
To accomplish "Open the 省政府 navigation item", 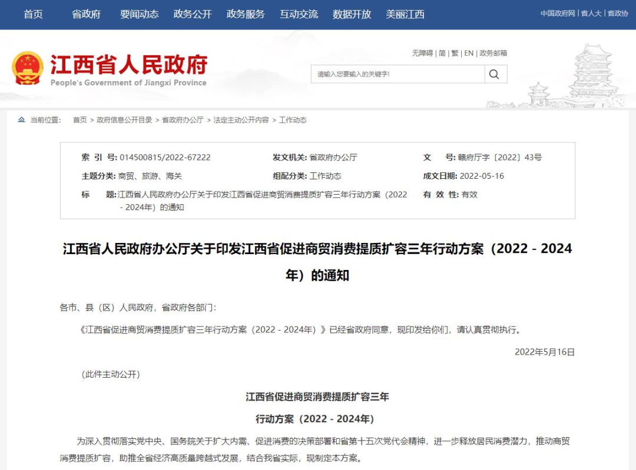I will coord(87,14).
